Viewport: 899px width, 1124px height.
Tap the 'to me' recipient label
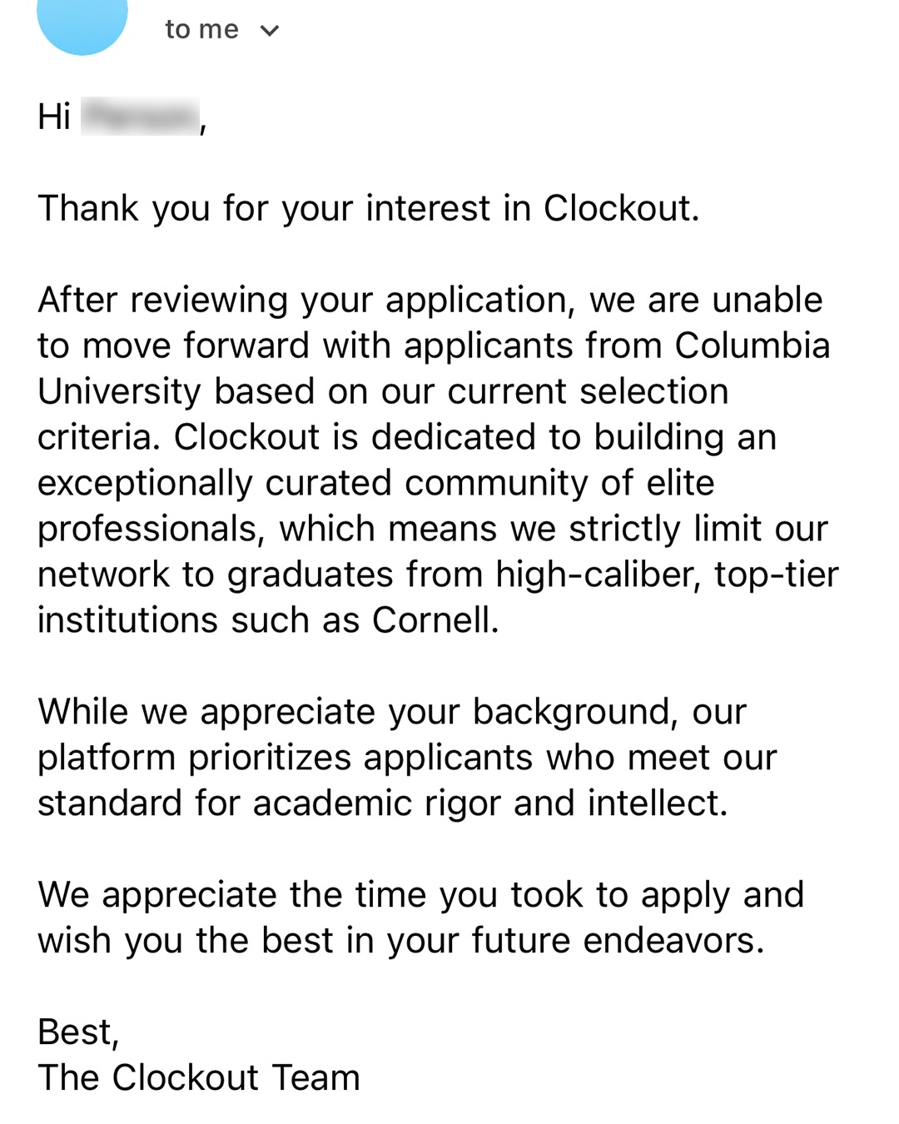[201, 29]
